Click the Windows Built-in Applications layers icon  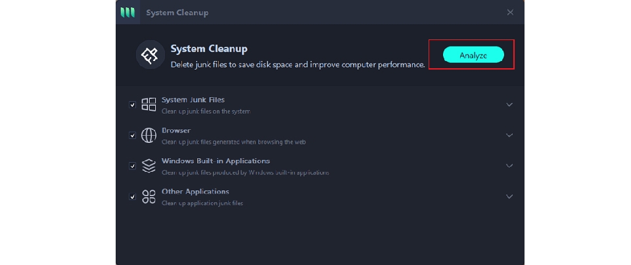pyautogui.click(x=149, y=166)
